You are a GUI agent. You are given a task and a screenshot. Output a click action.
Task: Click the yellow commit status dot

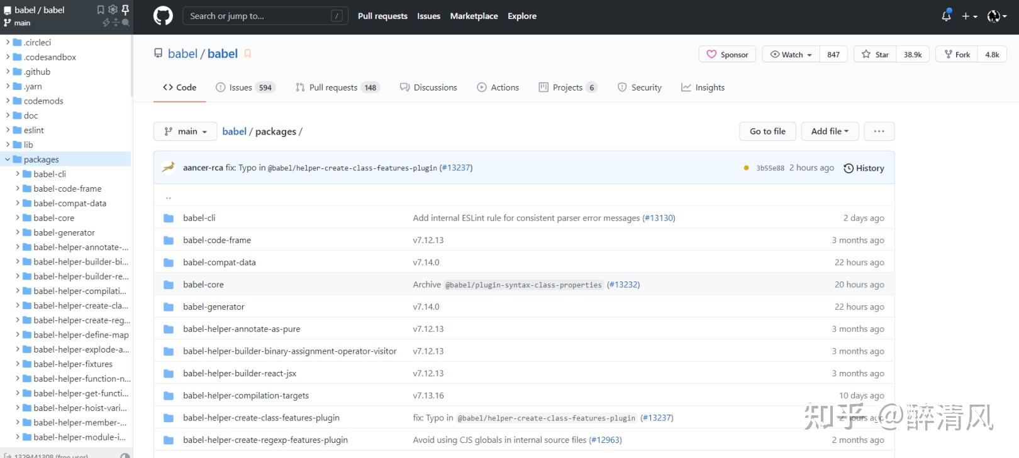pos(746,168)
